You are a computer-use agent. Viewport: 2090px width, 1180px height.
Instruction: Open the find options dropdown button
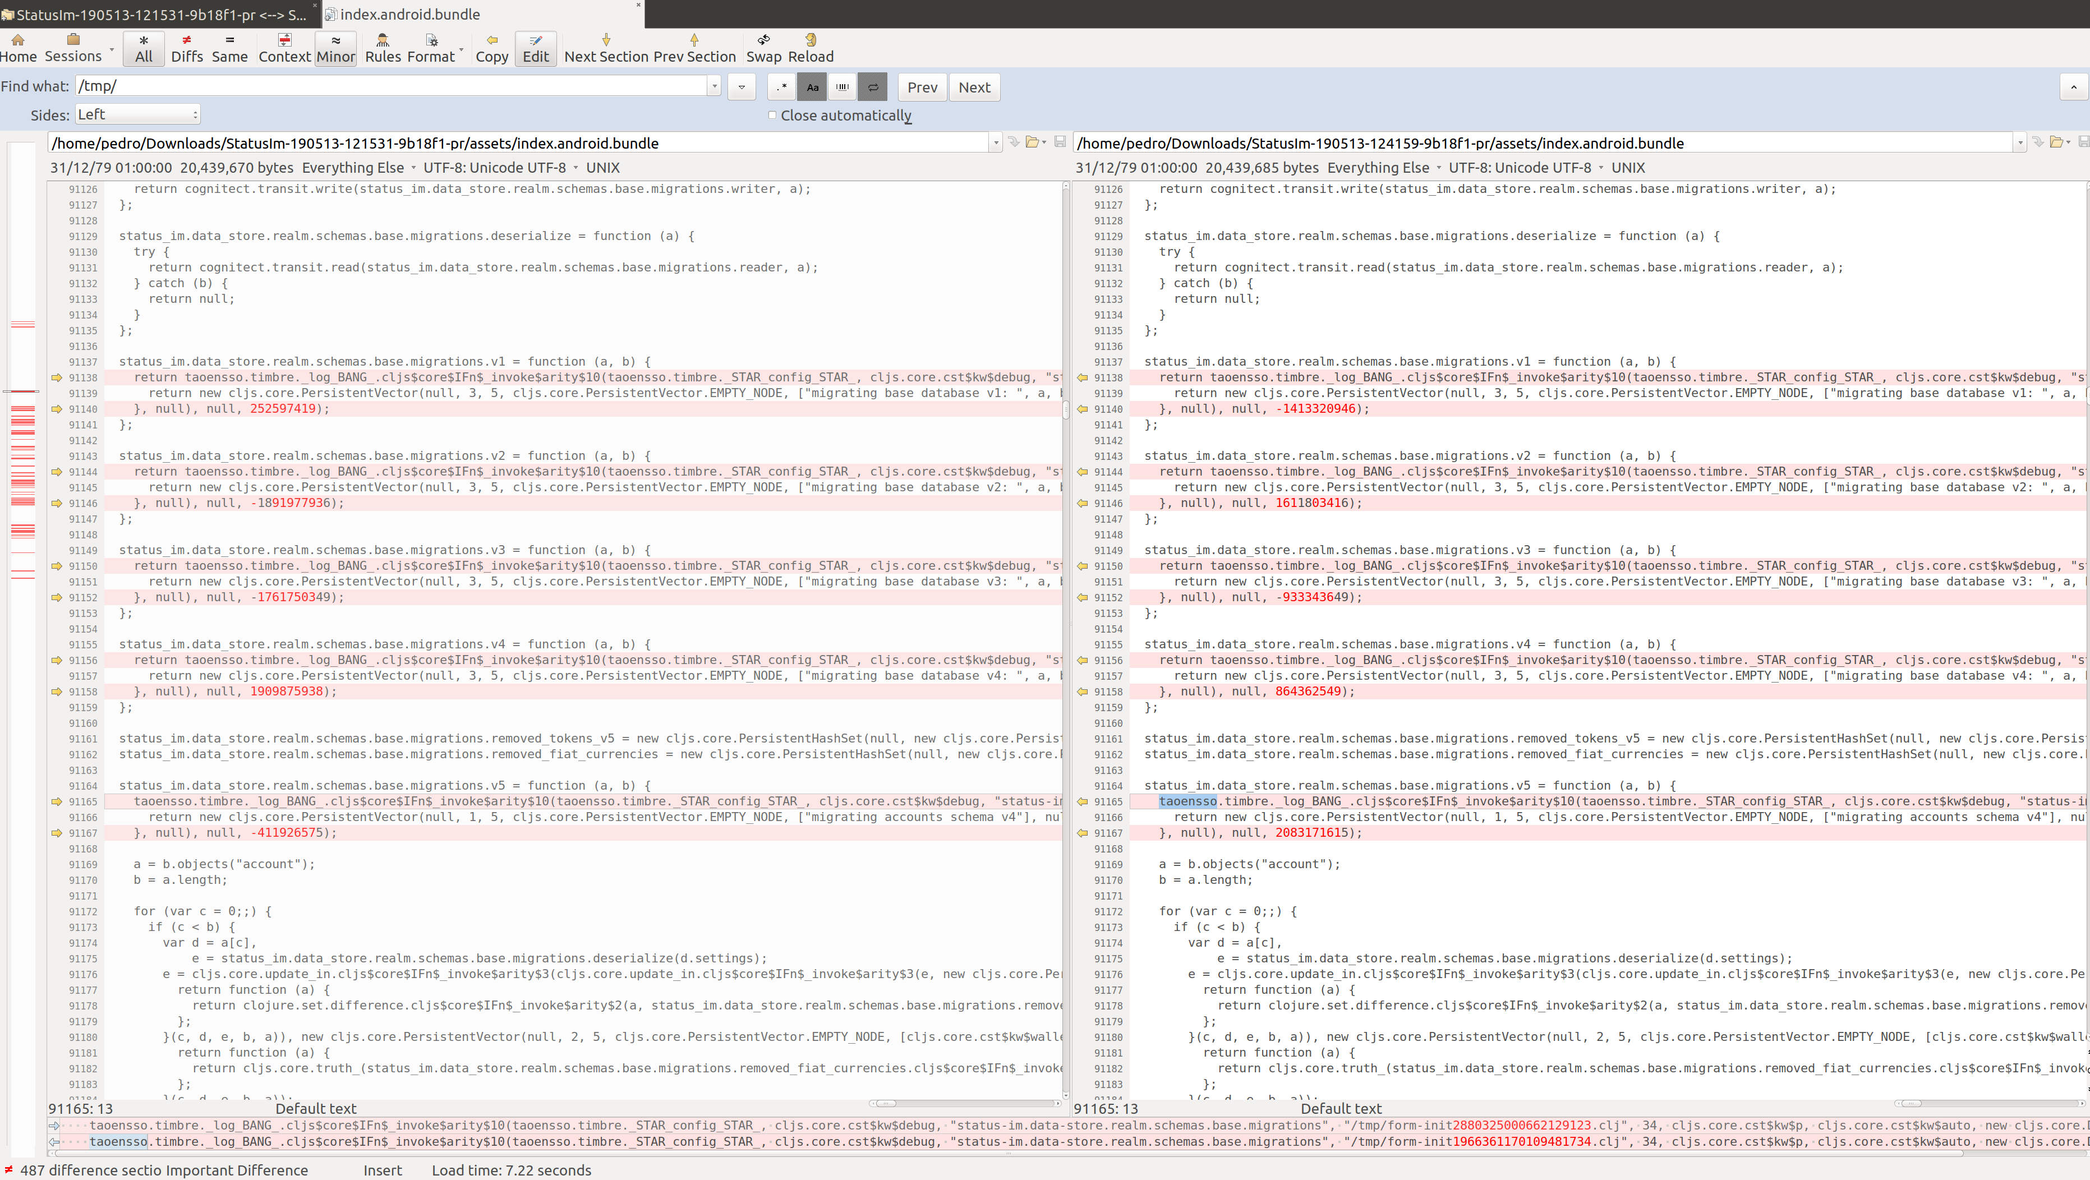point(742,87)
